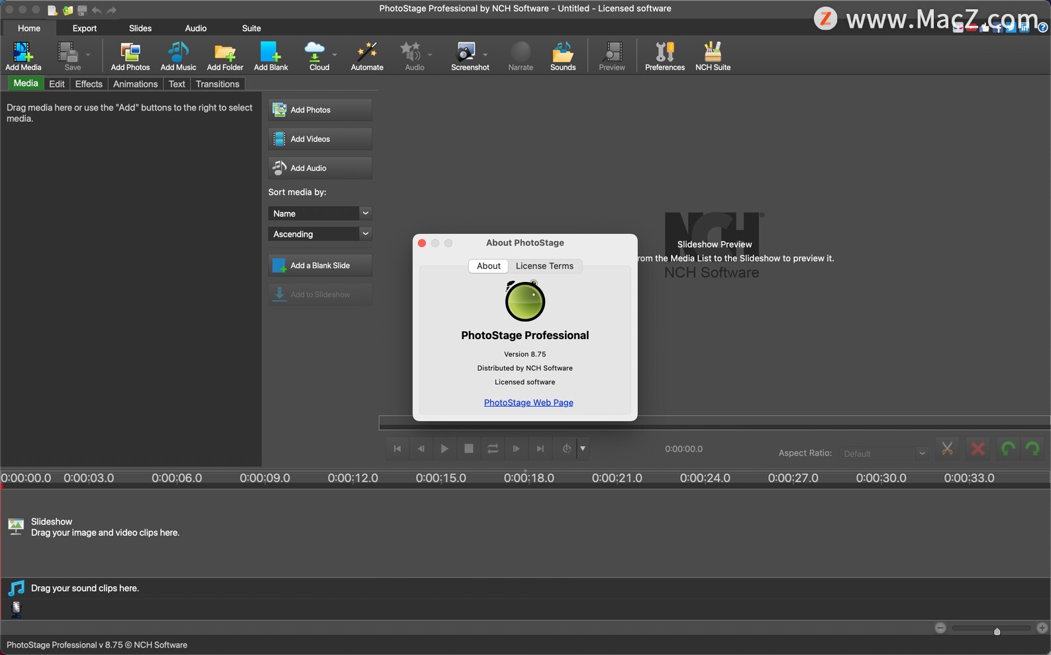Click the Add Media toolbar icon
Image resolution: width=1051 pixels, height=655 pixels.
(x=23, y=56)
